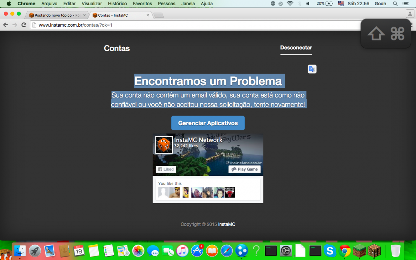Click the Desconectar link
The height and width of the screenshot is (260, 416).
tap(296, 48)
